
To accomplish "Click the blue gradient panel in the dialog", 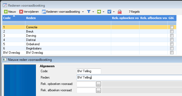I will 20,80.
